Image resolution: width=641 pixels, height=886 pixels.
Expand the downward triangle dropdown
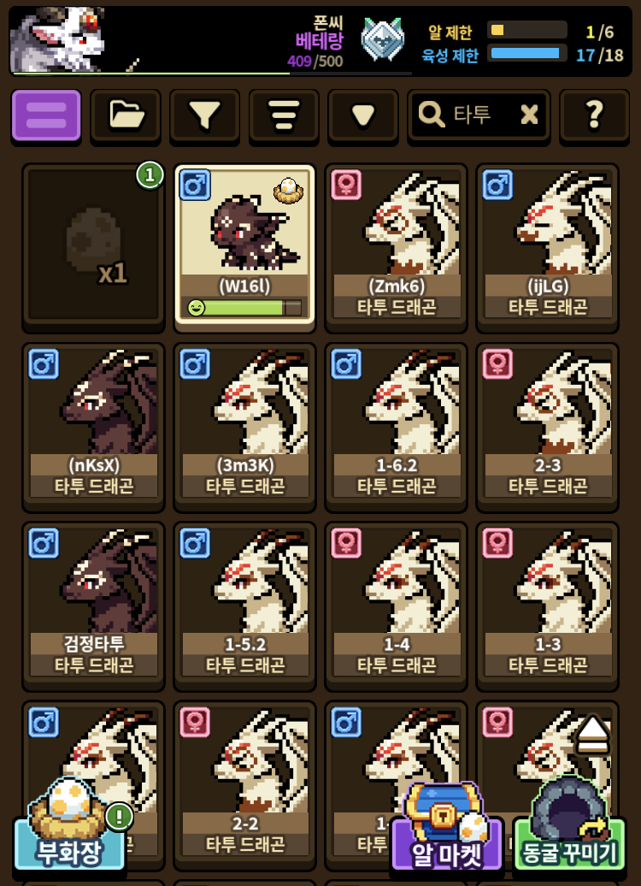pyautogui.click(x=362, y=115)
